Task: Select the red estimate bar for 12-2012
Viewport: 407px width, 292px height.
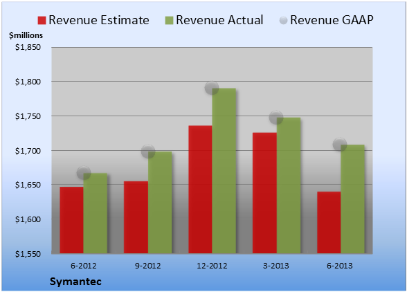Action: pos(200,190)
